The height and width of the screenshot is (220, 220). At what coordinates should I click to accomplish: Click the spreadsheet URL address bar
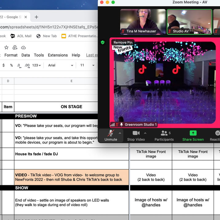(x=49, y=27)
